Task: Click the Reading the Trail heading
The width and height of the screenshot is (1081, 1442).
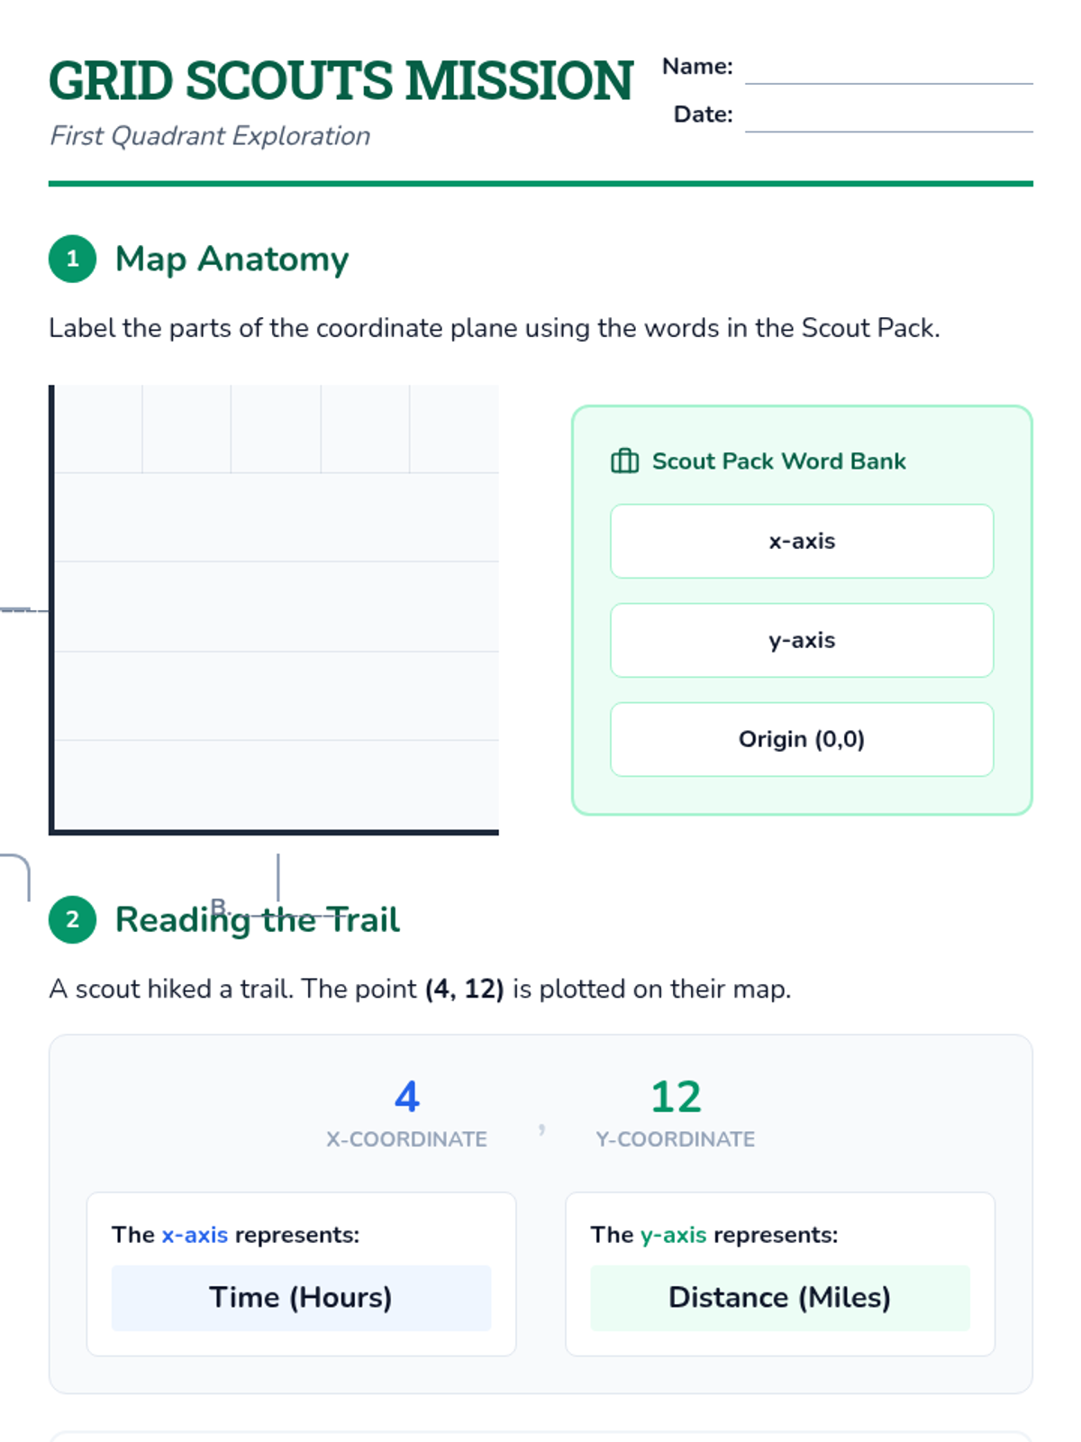Action: point(258,920)
